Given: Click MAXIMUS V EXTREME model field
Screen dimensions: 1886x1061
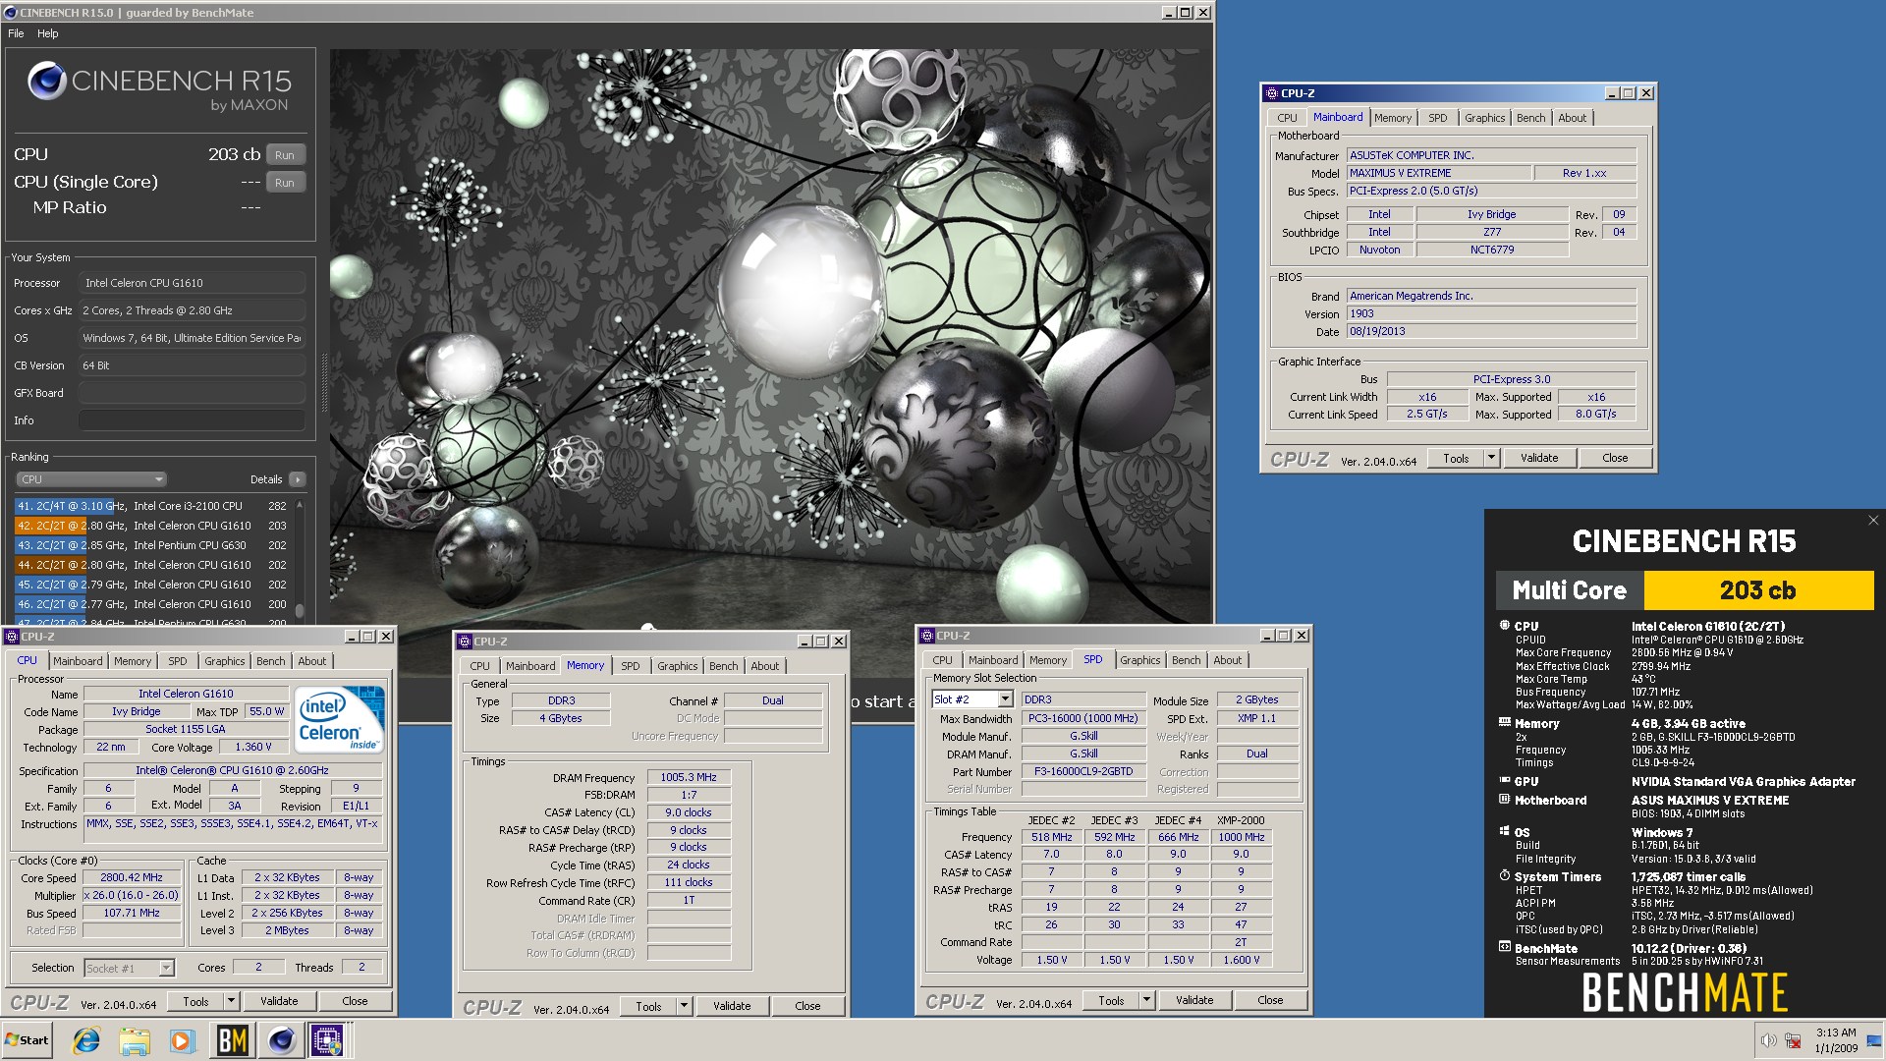Looking at the screenshot, I should 1438,173.
